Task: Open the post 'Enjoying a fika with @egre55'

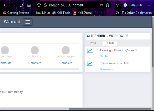Action: click(x=119, y=50)
